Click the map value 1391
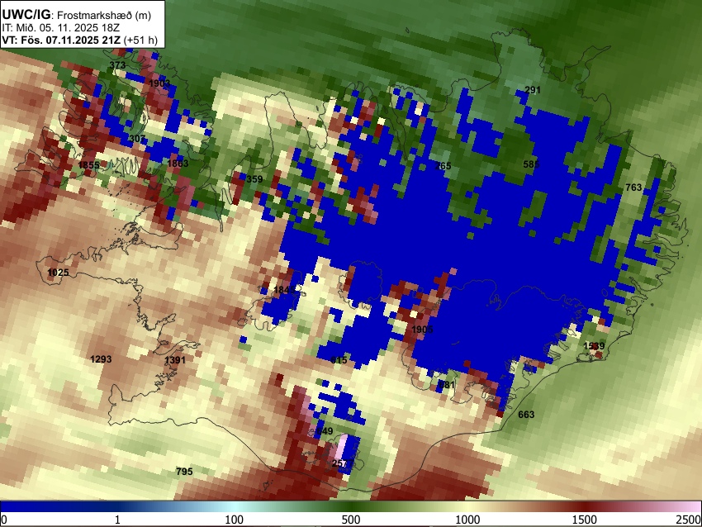The width and height of the screenshot is (702, 527). pos(175,360)
